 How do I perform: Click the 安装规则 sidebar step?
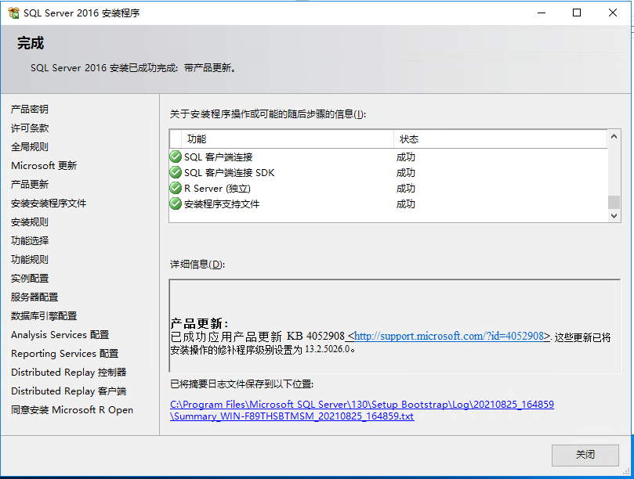tap(30, 221)
